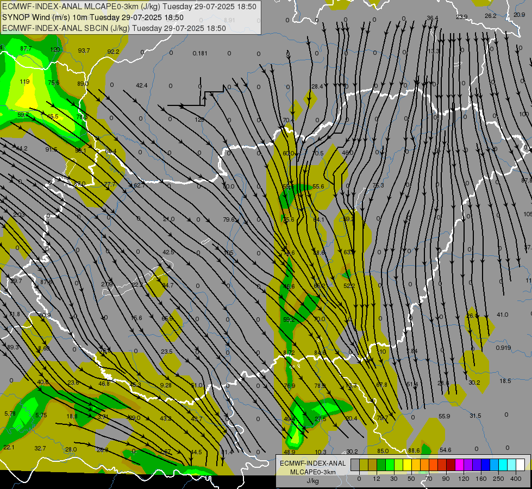
Task: Click the map value 42.5
Action: click(168, 252)
